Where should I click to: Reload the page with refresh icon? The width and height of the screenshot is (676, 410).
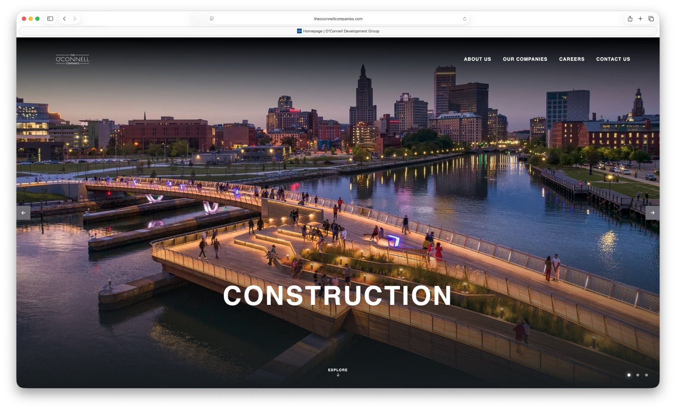[x=465, y=19]
